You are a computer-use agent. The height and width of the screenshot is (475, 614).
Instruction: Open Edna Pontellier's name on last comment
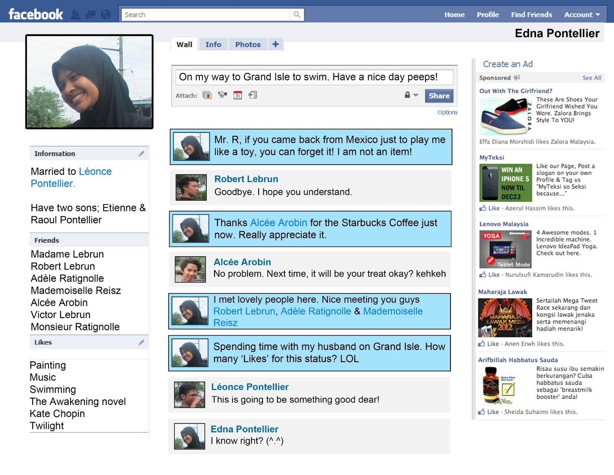[244, 429]
